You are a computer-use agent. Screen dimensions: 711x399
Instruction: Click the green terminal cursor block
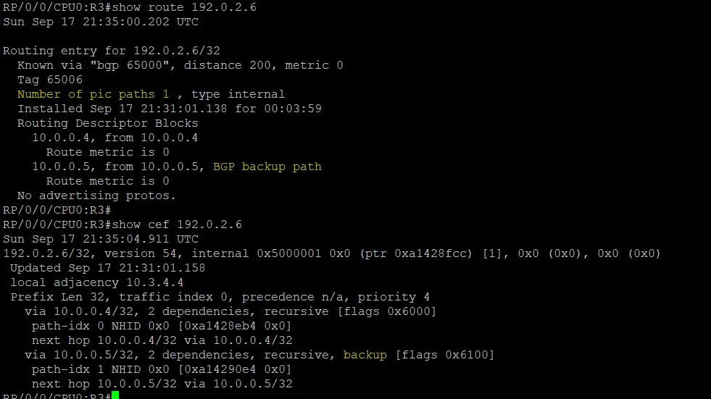(115, 395)
